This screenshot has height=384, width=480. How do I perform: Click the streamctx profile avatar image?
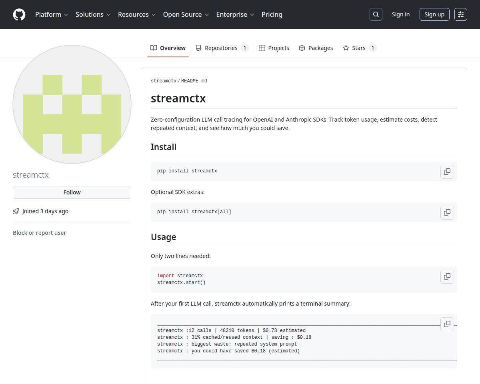72,104
